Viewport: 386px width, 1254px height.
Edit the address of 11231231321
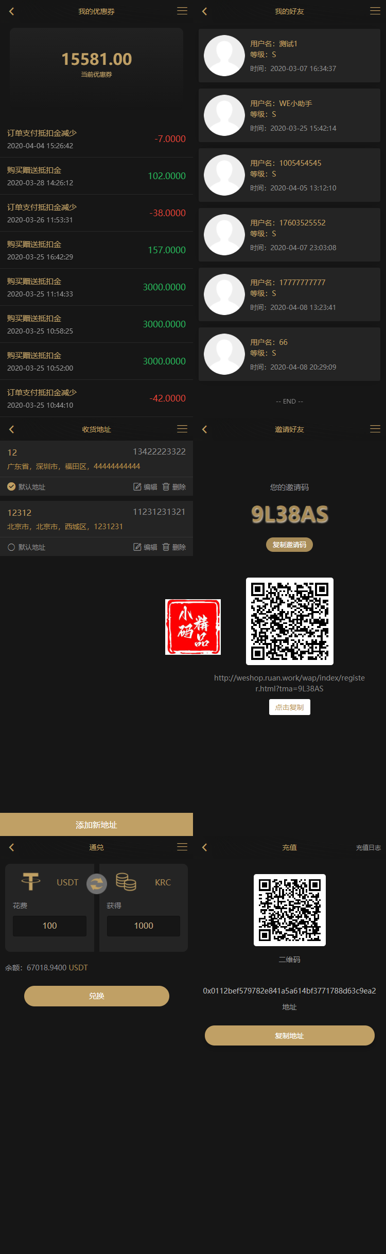pos(145,547)
